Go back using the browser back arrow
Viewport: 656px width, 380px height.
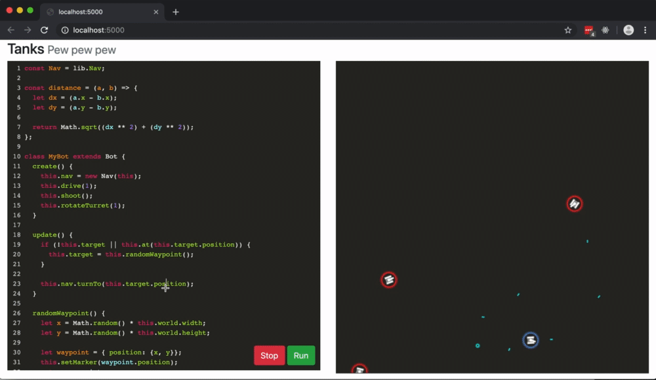pos(11,30)
